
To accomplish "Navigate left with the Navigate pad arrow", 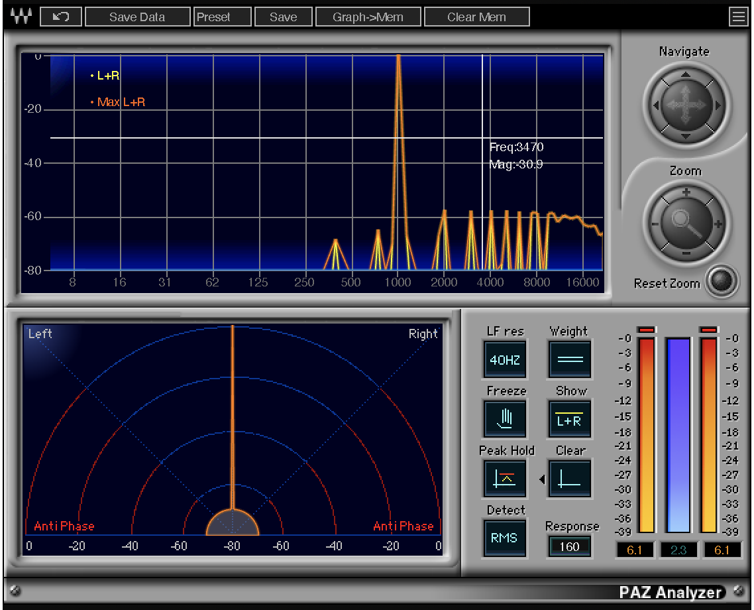I will click(656, 105).
